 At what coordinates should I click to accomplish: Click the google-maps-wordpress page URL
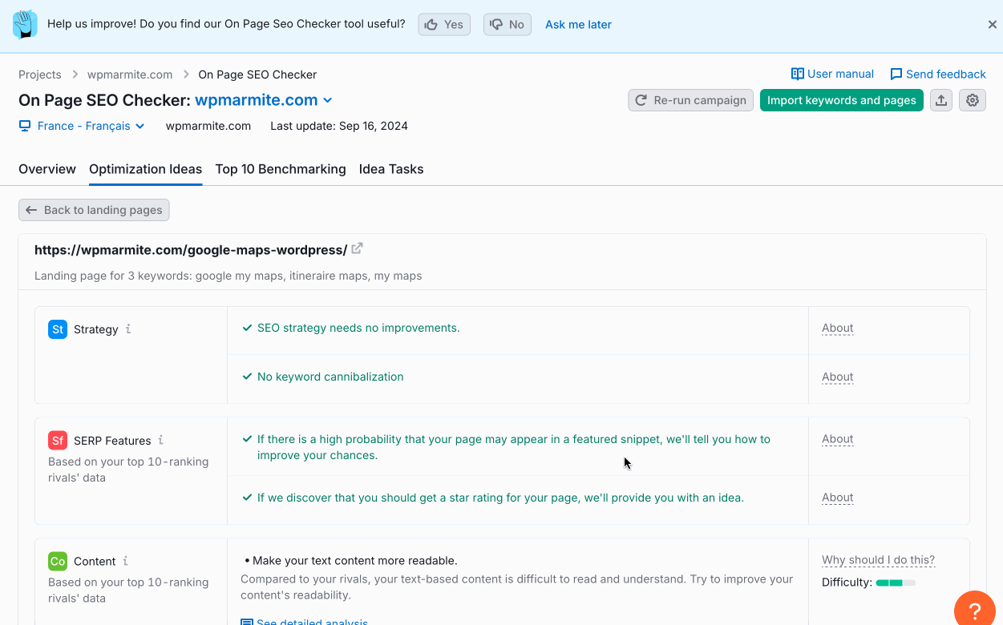[x=191, y=250]
